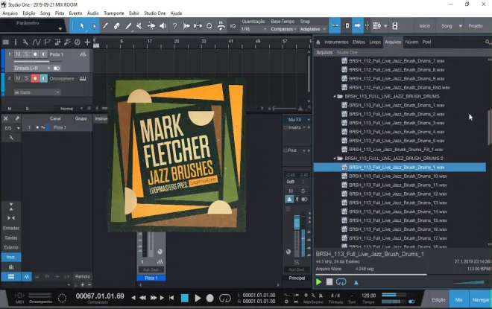Switch to the Instrumentos browser tab
Viewport: 492px width, 309px height.
[336, 42]
